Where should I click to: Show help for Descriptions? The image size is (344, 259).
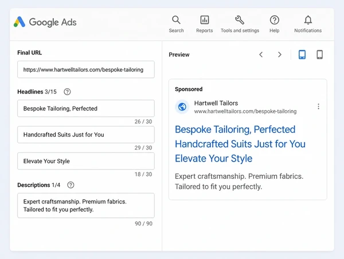tap(71, 185)
